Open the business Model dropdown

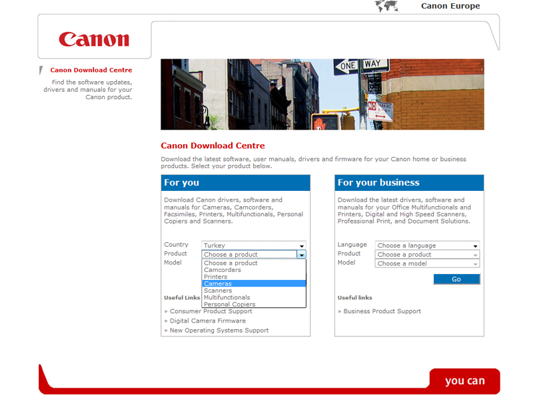[428, 263]
